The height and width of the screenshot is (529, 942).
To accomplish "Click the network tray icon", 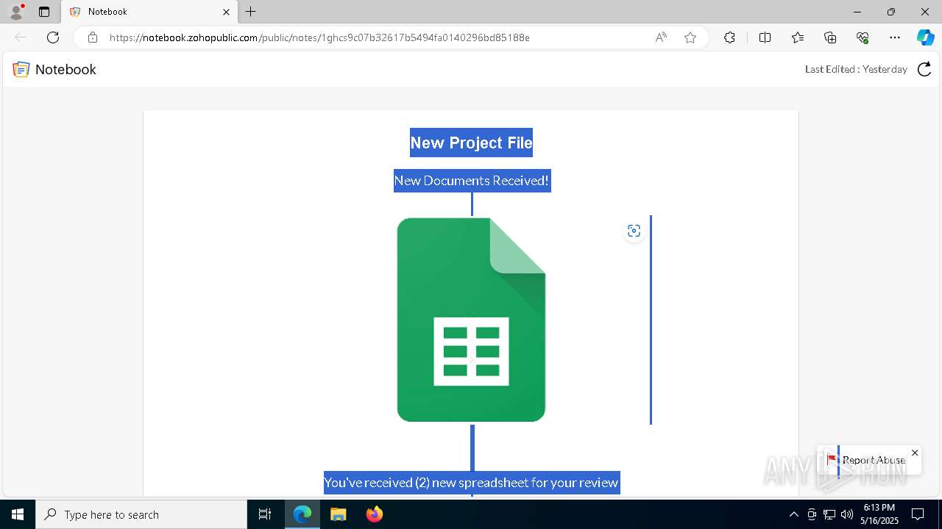I will (829, 514).
